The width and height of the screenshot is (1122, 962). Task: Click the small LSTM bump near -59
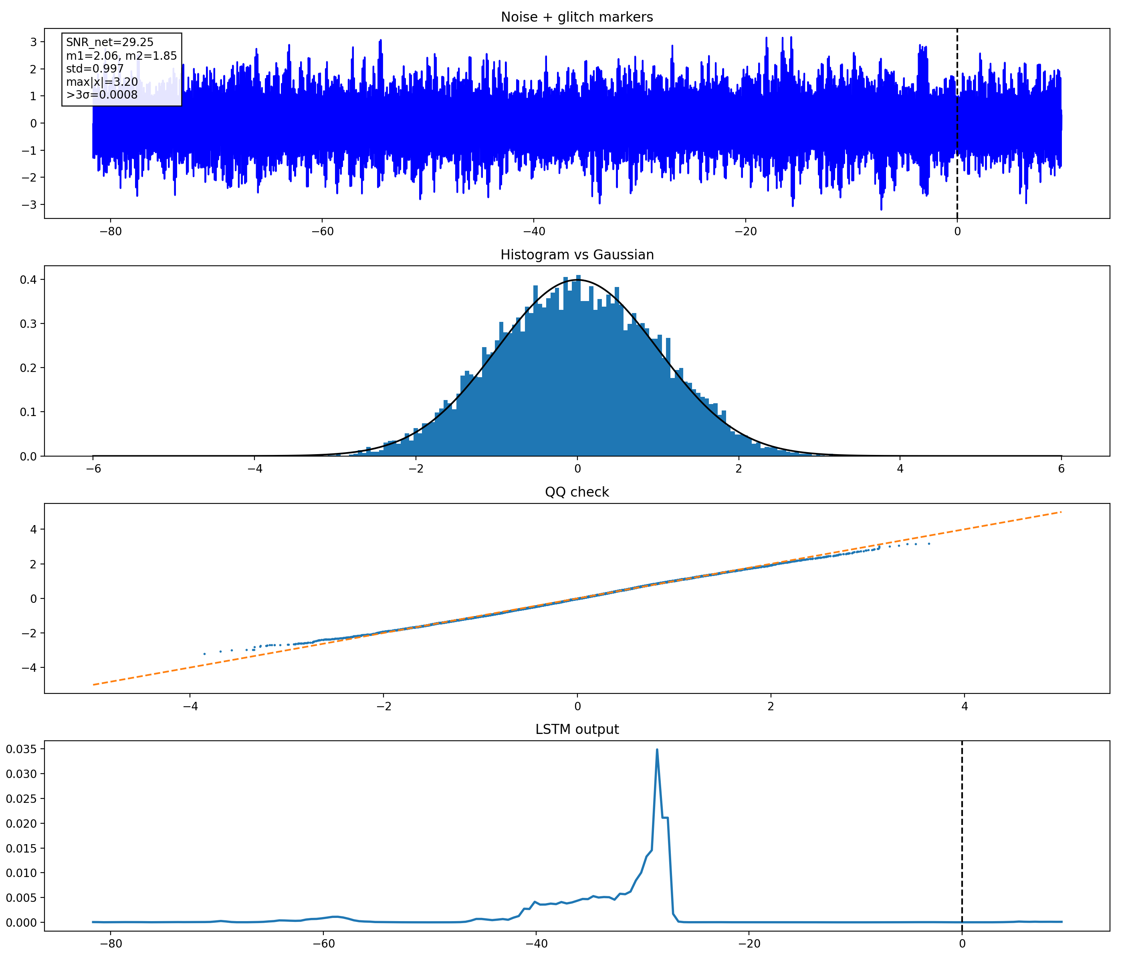pyautogui.click(x=335, y=917)
